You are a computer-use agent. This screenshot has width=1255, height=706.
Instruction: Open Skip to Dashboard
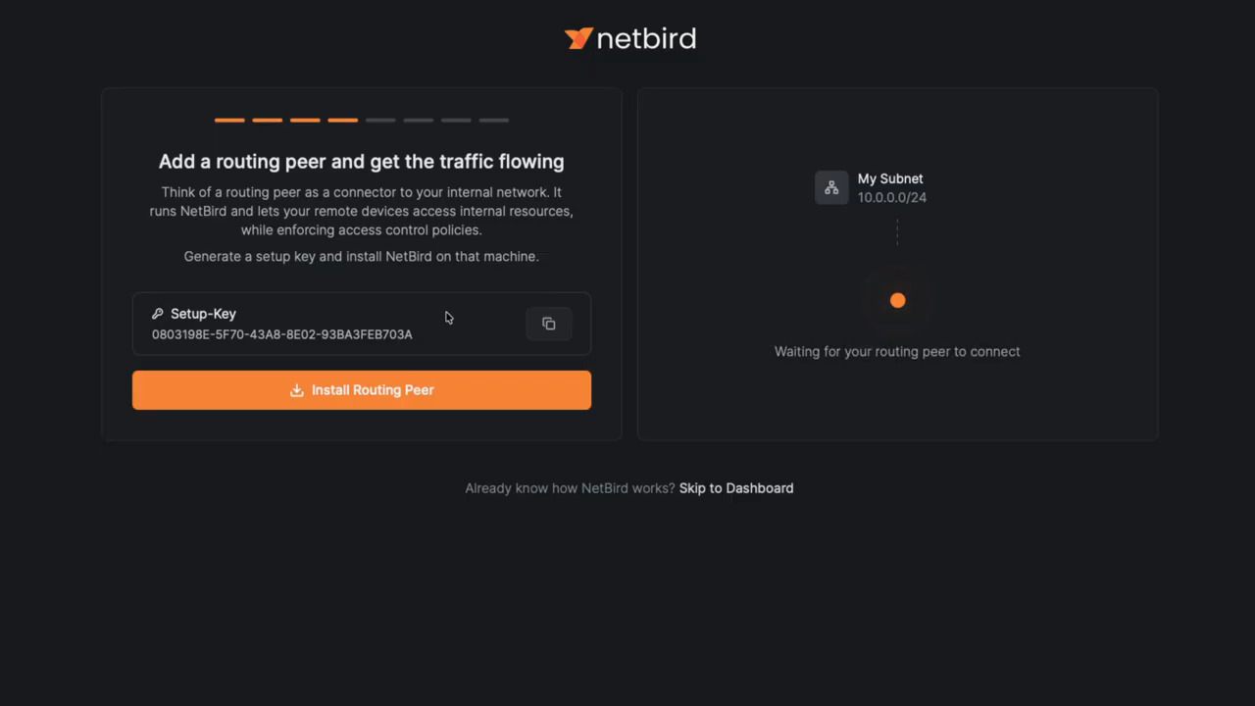[x=736, y=487]
